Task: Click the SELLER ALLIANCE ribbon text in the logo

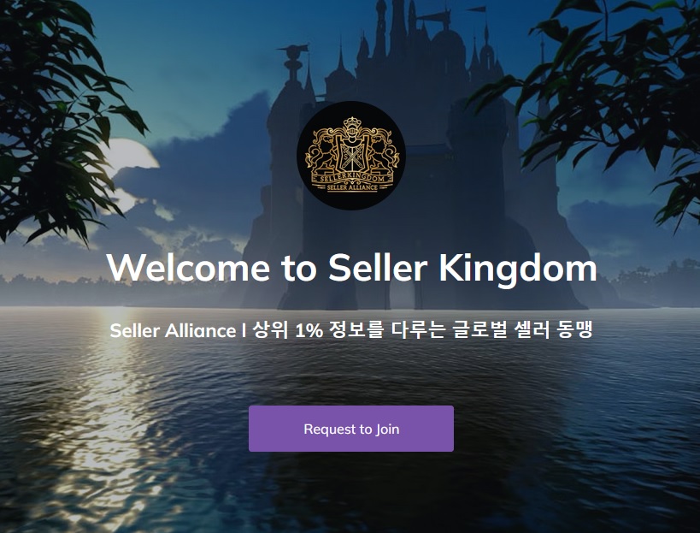Action: [352, 187]
